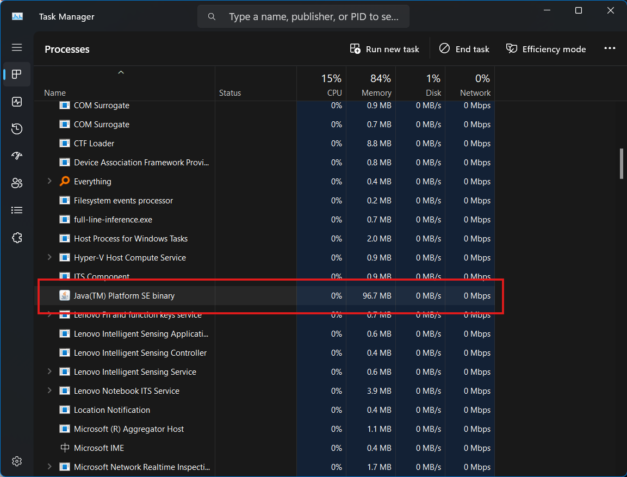Click the Lenovo Intelligent Sensing Controller icon

(x=64, y=352)
